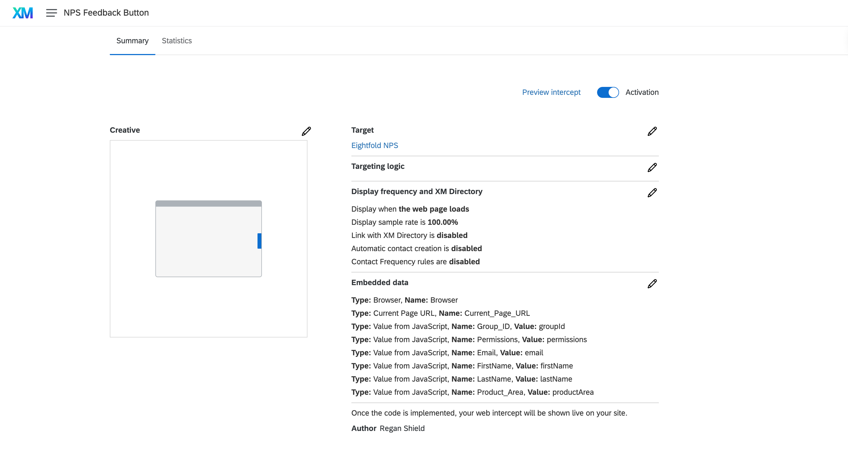Click 'Contact Frequency rules are disabled' text
The height and width of the screenshot is (457, 848).
click(x=415, y=262)
